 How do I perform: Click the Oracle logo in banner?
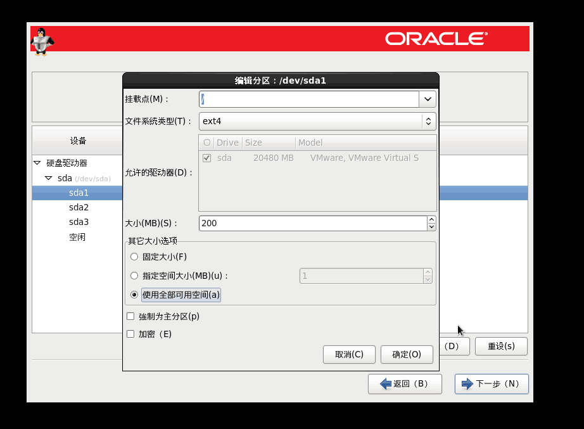pyautogui.click(x=436, y=39)
